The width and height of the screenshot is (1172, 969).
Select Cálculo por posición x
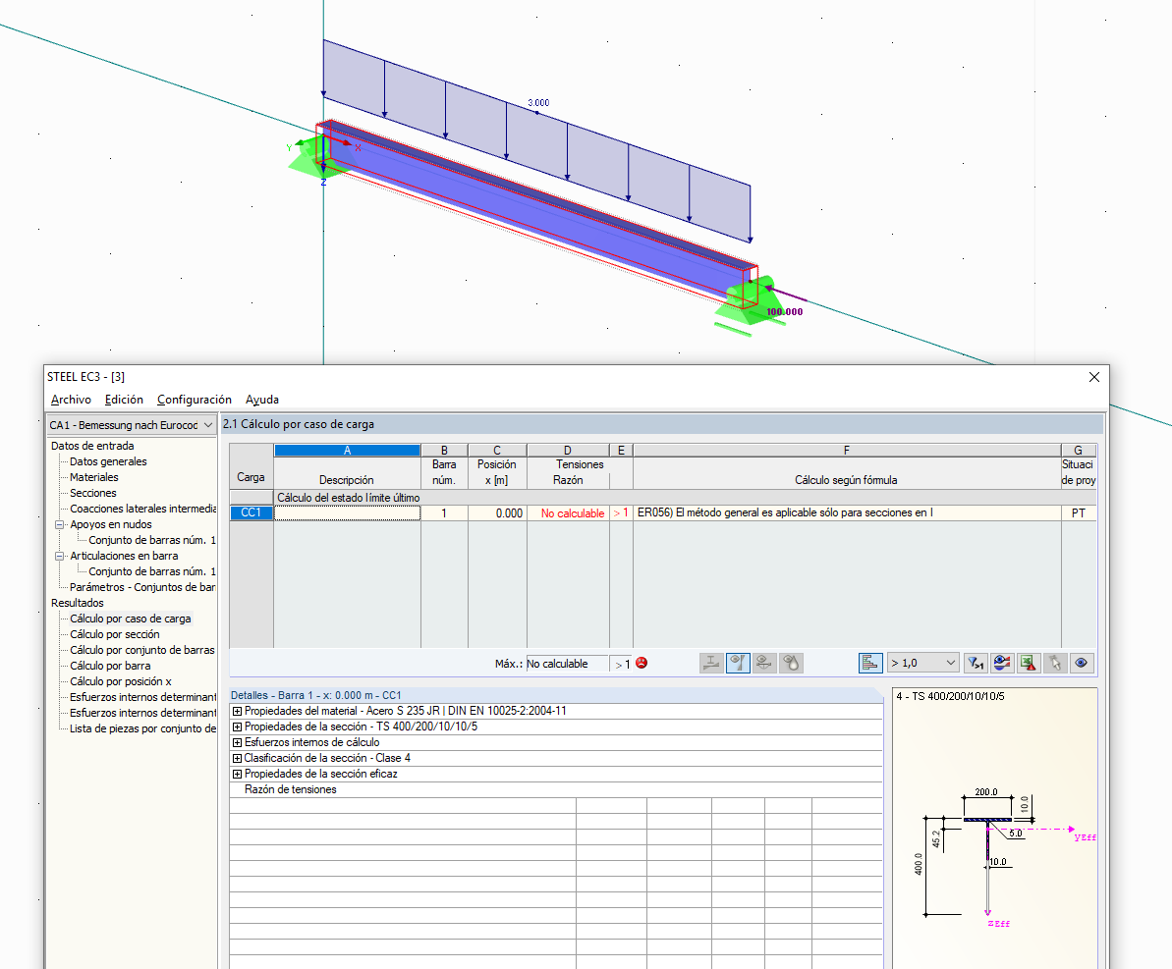coord(120,681)
